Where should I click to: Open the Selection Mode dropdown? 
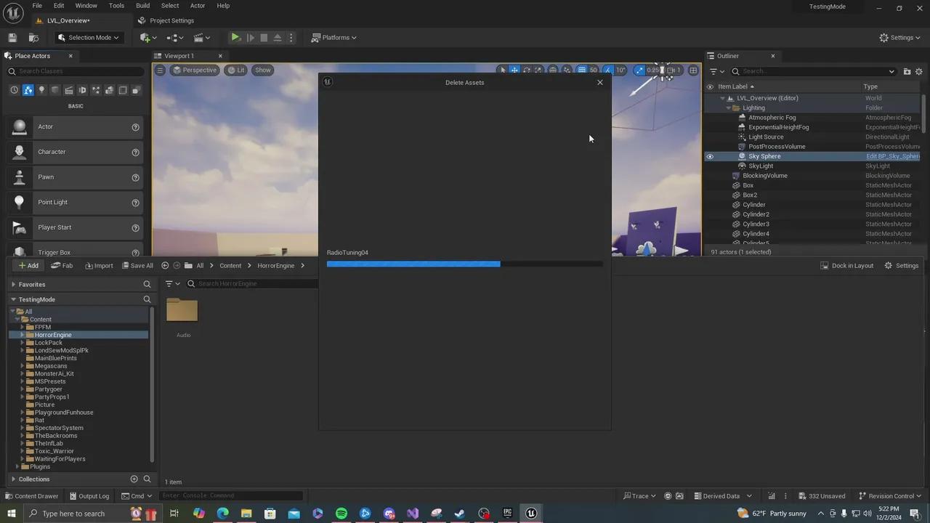(x=89, y=38)
